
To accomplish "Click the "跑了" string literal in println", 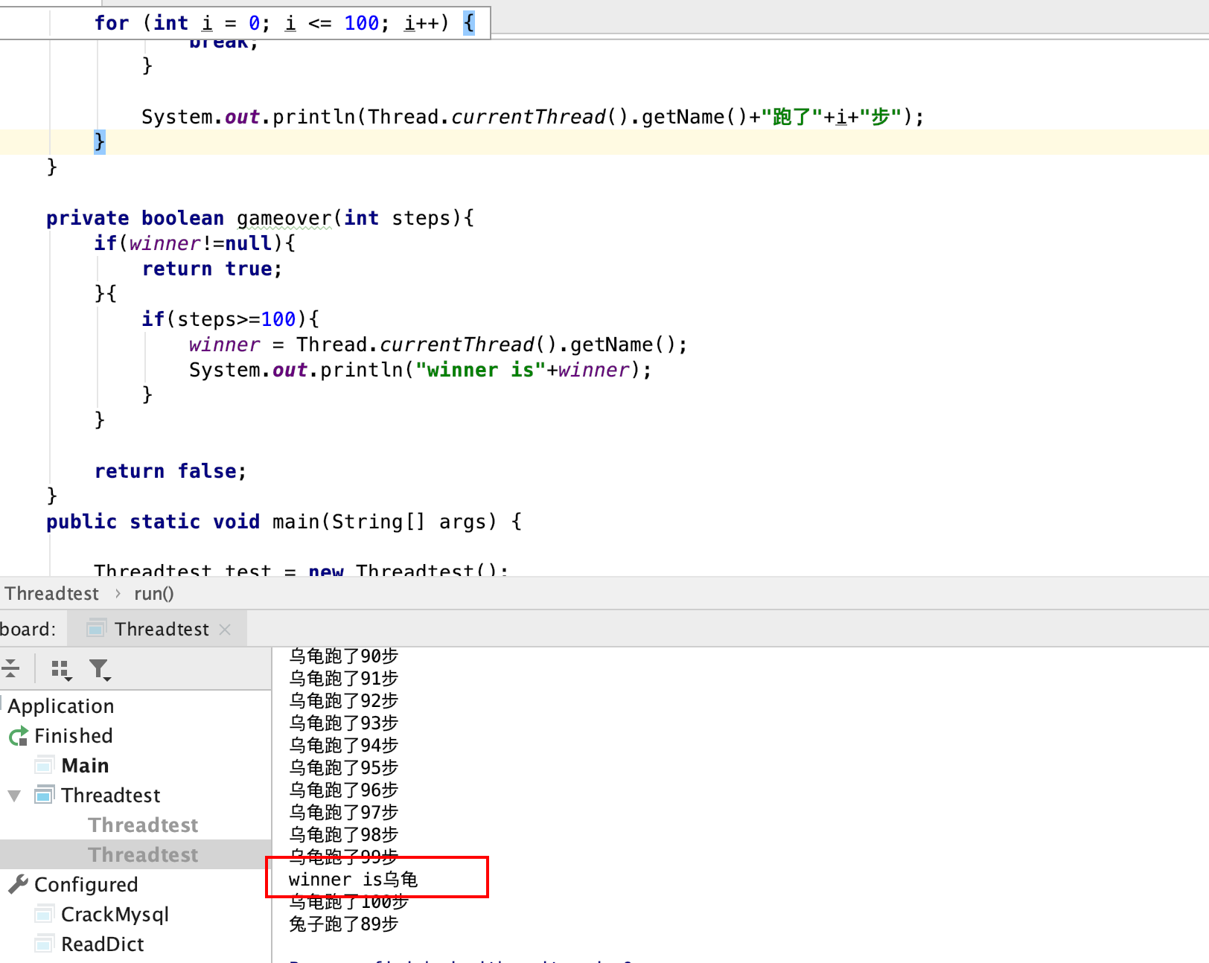I will coord(792,117).
